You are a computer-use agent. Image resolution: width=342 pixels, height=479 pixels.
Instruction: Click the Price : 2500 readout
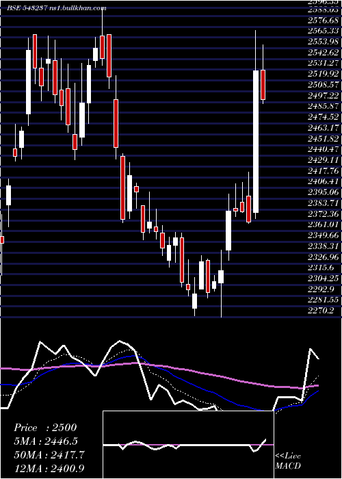(x=45, y=428)
